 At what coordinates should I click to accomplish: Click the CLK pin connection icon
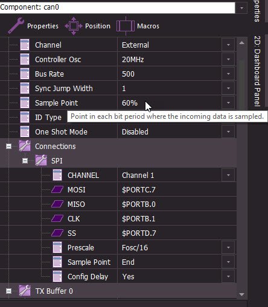57,218
